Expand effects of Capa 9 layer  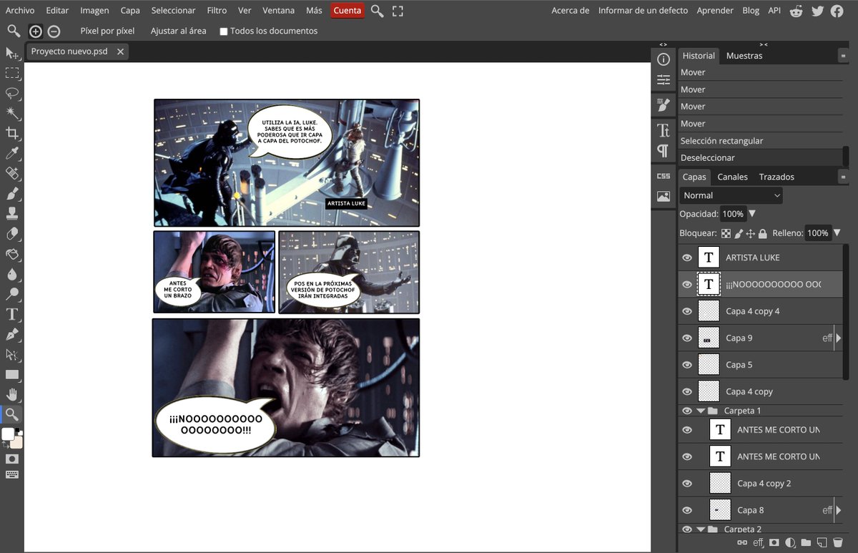point(839,338)
